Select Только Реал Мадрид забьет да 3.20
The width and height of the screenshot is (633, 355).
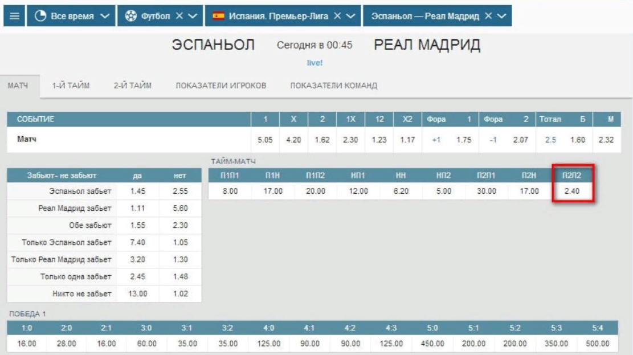pyautogui.click(x=138, y=260)
